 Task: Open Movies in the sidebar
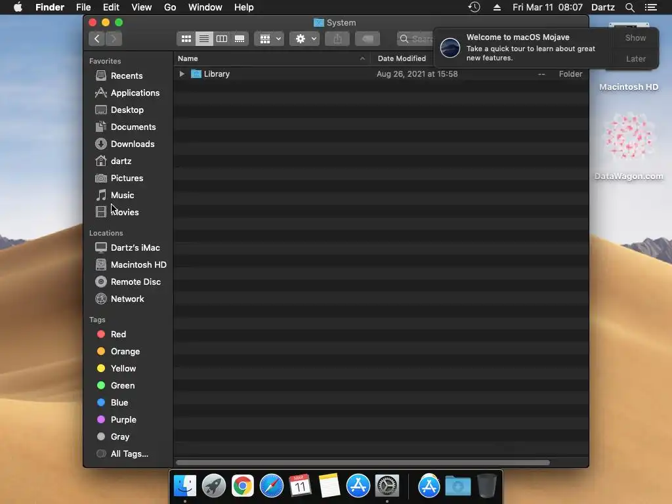(x=125, y=213)
